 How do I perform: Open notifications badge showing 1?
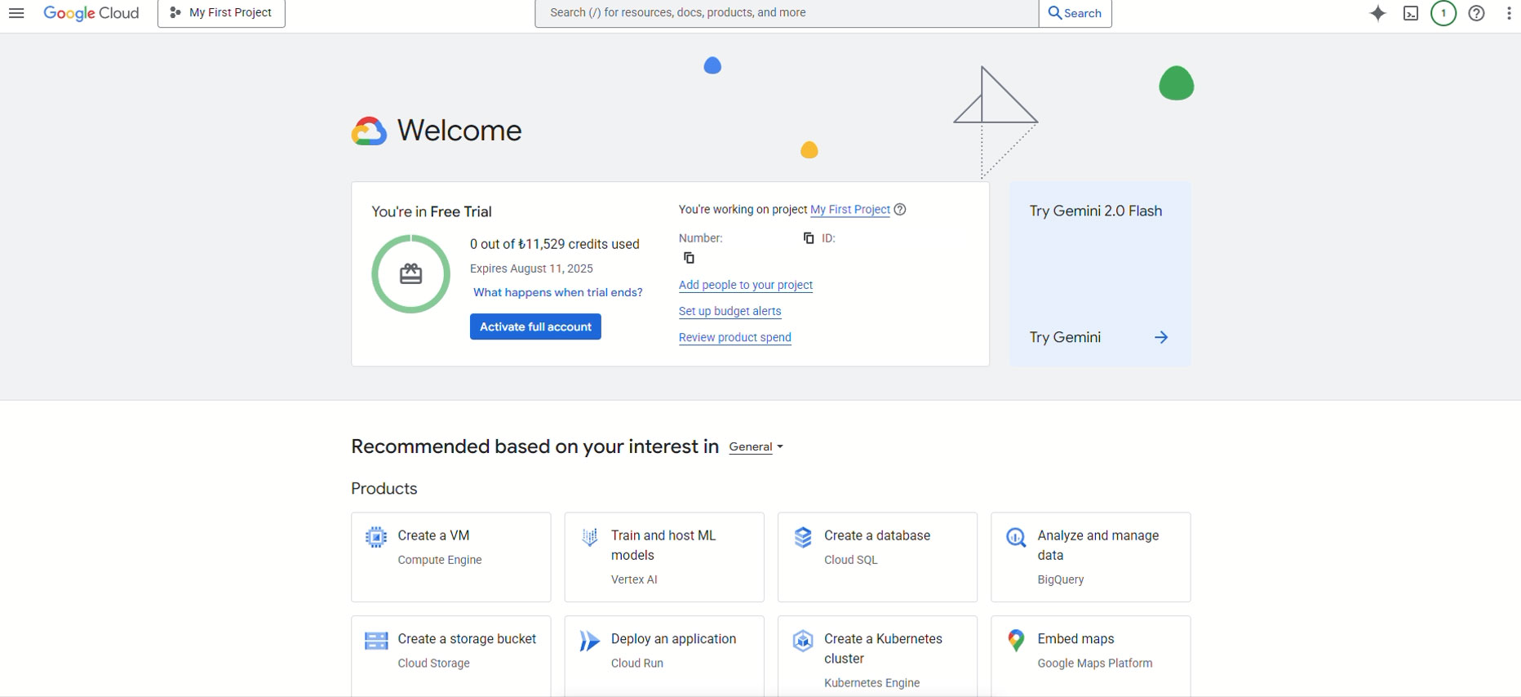pos(1443,13)
